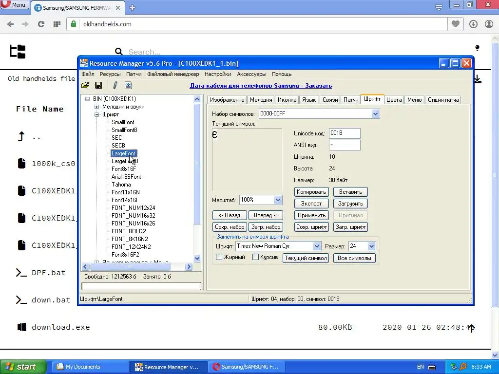Close the Samsung firmware browser tab

[118, 8]
